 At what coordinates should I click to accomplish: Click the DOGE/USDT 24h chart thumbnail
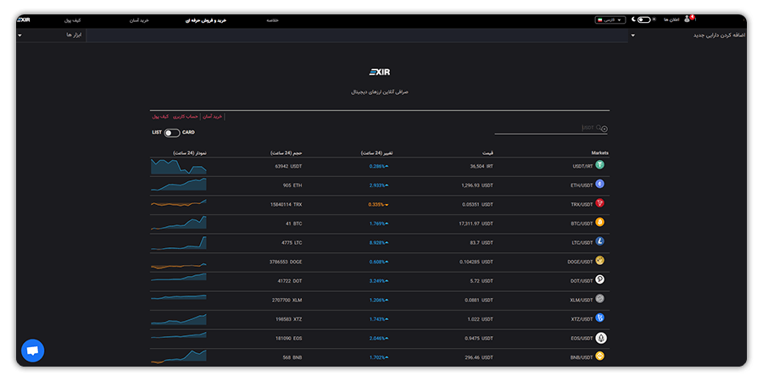coord(179,265)
